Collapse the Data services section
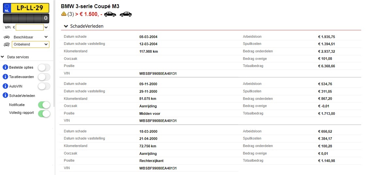368x175 pixels. (15, 57)
